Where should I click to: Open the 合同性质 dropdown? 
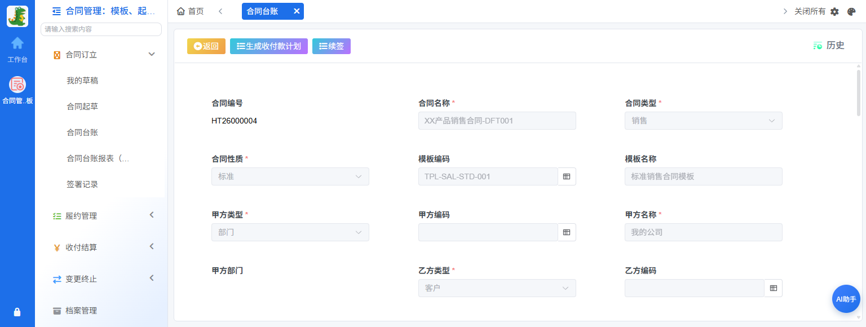point(290,176)
